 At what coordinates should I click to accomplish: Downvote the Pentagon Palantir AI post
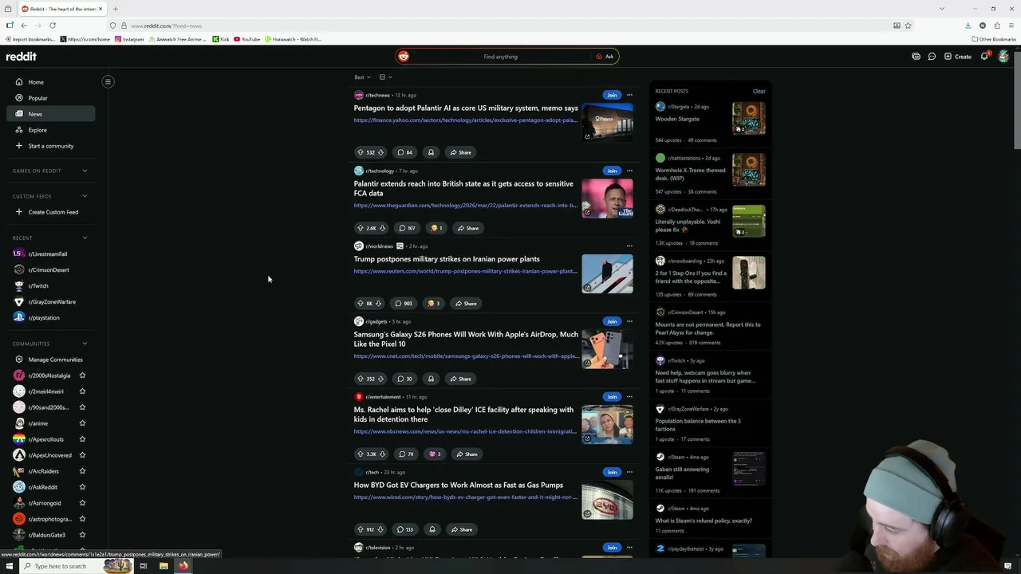click(x=380, y=152)
